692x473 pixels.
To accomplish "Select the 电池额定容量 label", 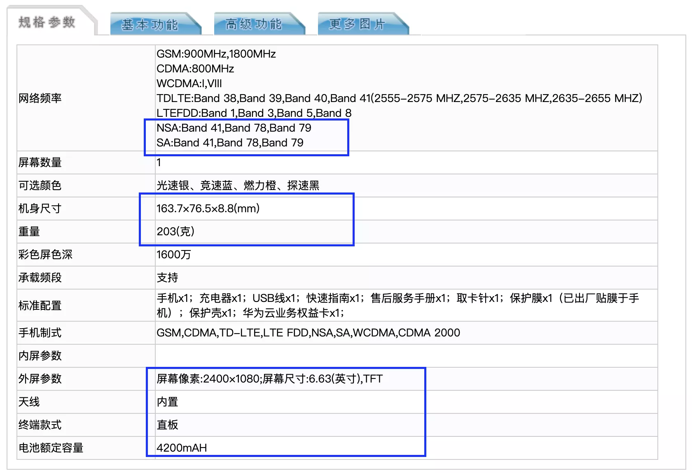I will click(x=51, y=448).
